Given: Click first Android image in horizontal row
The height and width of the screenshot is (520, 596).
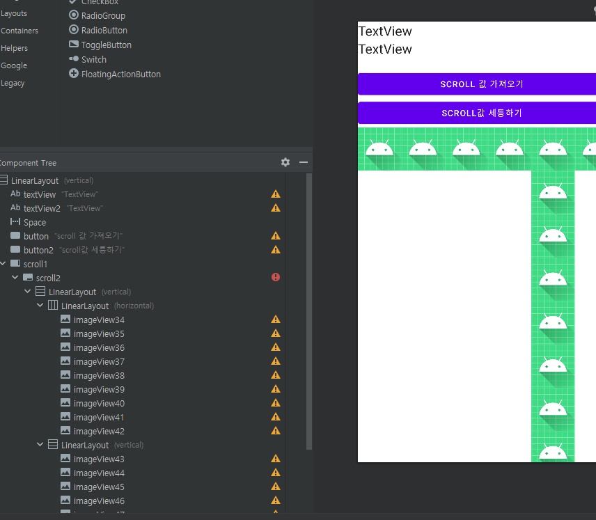Looking at the screenshot, I should [379, 149].
